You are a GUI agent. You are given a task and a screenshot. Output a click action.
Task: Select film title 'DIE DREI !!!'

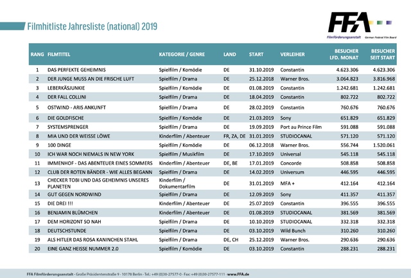tap(60, 203)
